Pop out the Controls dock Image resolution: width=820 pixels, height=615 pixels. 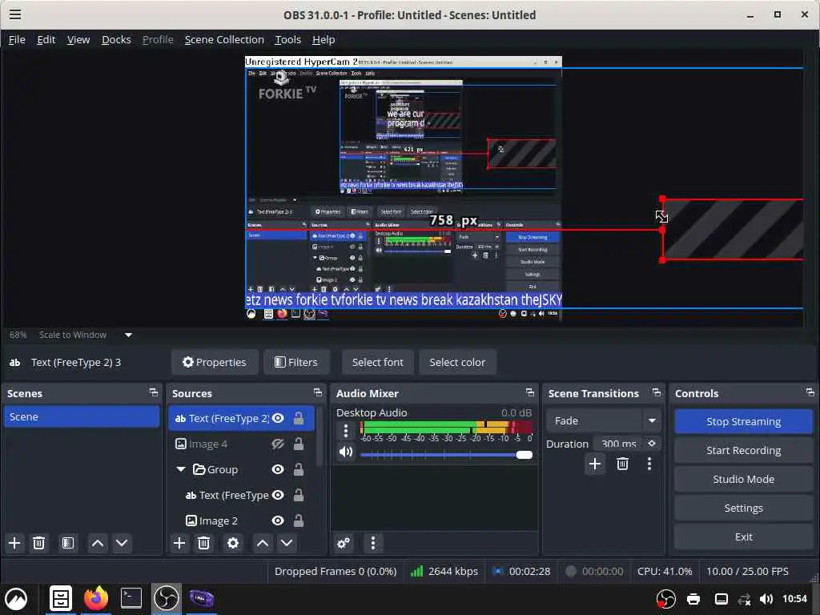(810, 392)
